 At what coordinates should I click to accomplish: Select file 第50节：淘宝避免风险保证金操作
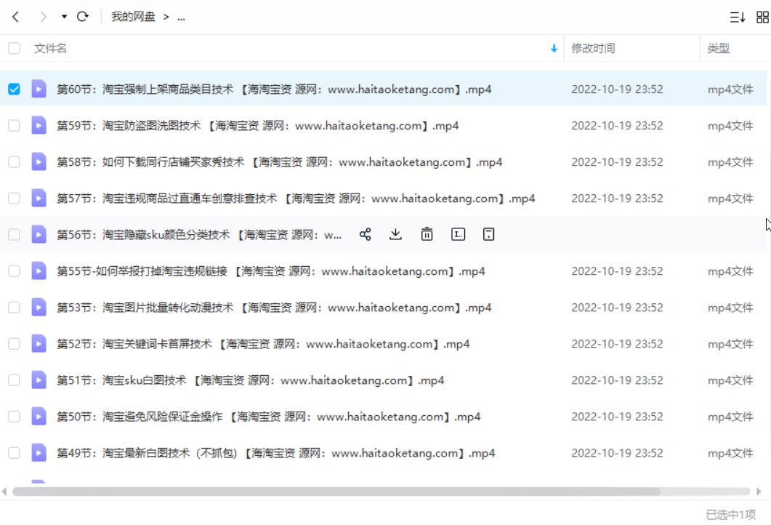point(268,417)
